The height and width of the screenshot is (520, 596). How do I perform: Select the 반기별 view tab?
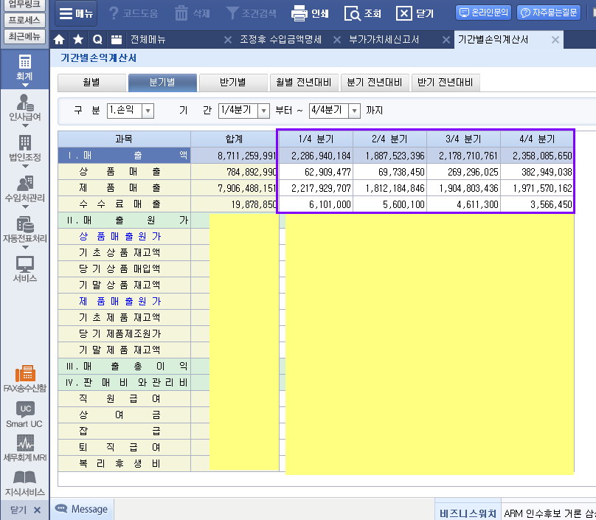click(x=233, y=83)
